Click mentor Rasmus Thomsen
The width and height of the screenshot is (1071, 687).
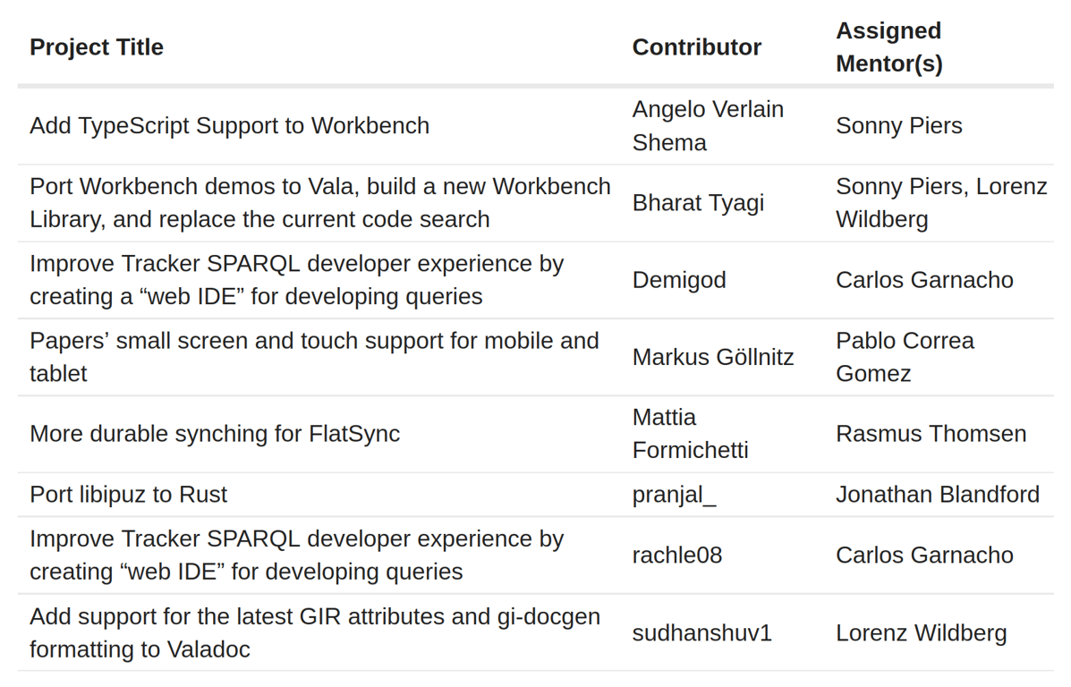(x=931, y=434)
